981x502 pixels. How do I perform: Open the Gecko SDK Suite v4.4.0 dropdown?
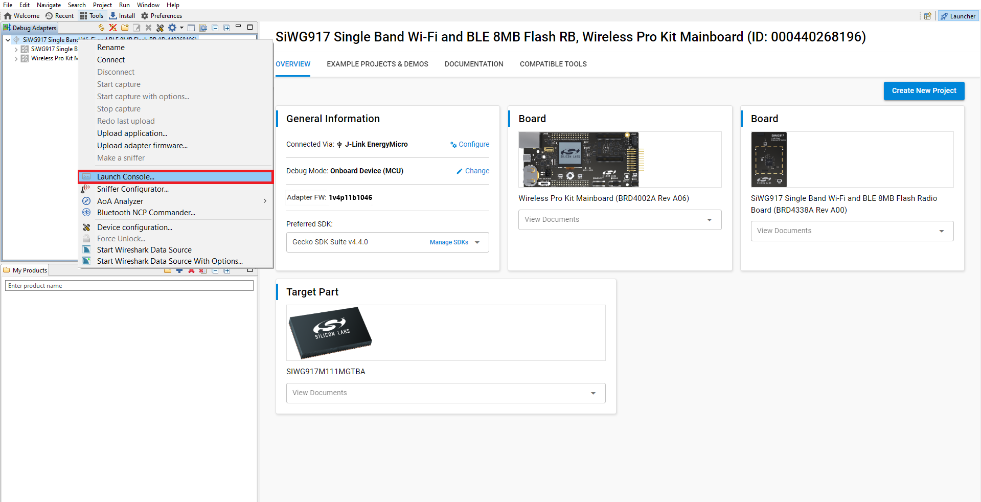[x=477, y=242]
